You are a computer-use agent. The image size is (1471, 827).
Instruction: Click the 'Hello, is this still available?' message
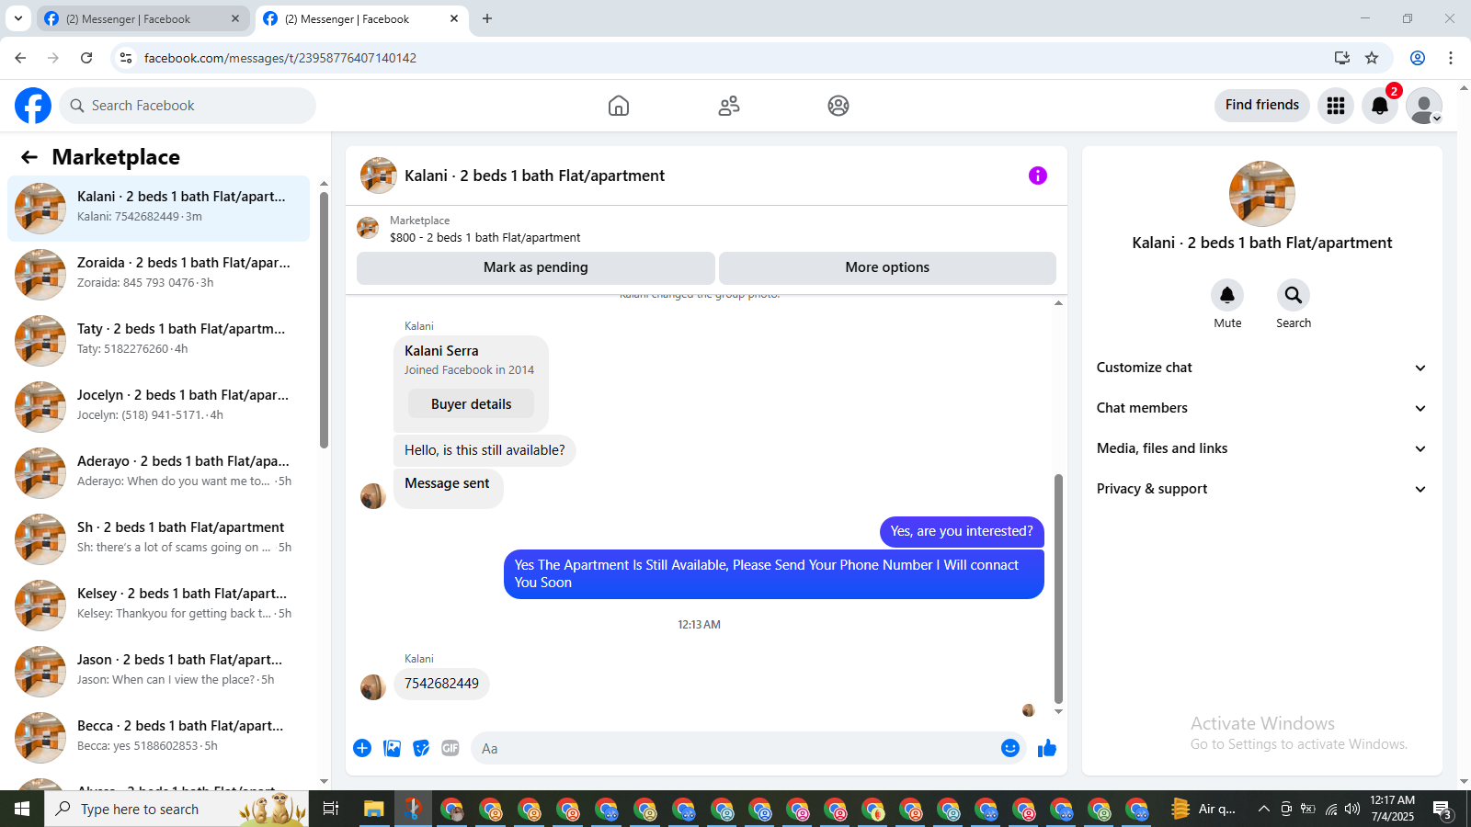pyautogui.click(x=485, y=450)
